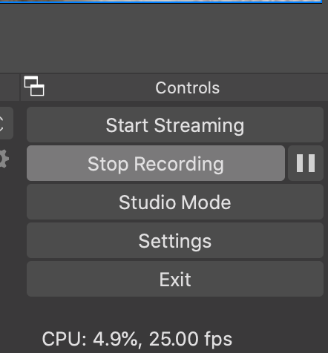328x353 pixels.
Task: Click the empty status bar area beside fps
Action: tap(280, 339)
